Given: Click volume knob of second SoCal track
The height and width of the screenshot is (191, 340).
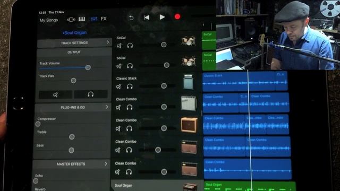Looking at the screenshot, I should click(166, 65).
